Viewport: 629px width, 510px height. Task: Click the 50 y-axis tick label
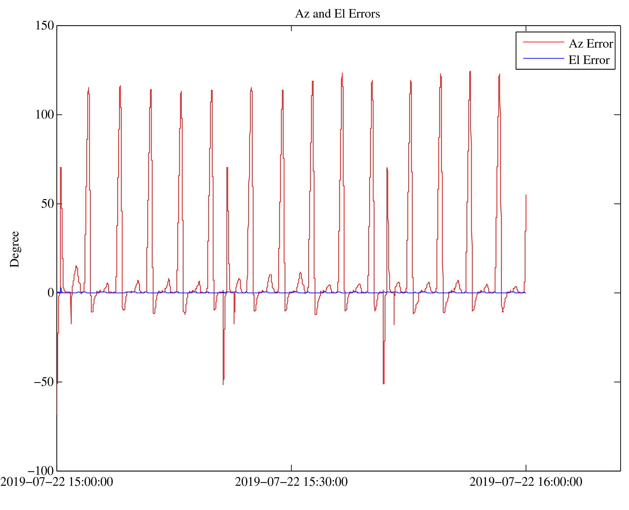(48, 204)
